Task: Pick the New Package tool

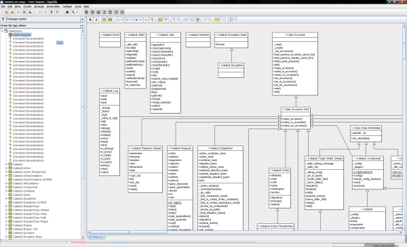Action: coord(104,20)
